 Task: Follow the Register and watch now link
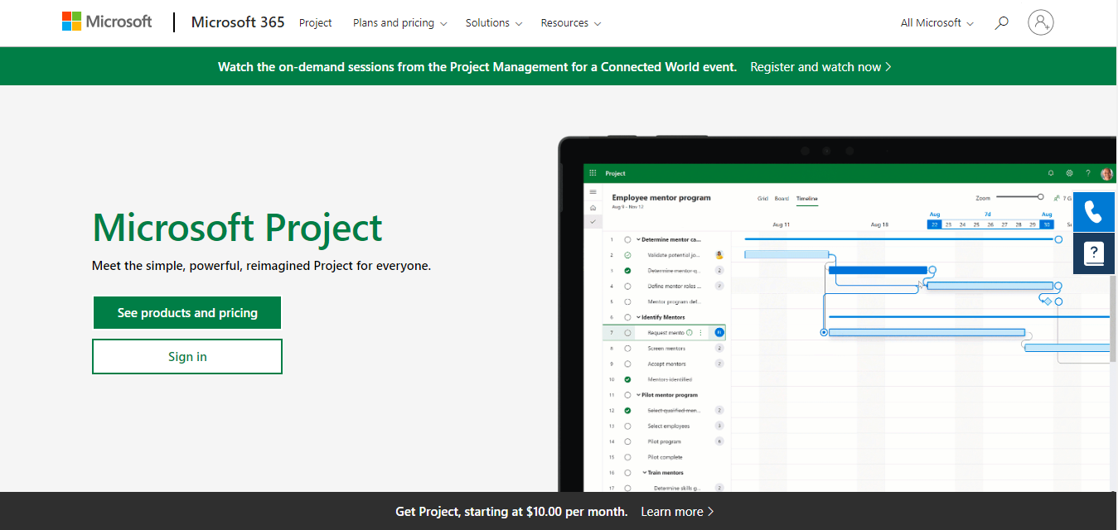coord(820,67)
